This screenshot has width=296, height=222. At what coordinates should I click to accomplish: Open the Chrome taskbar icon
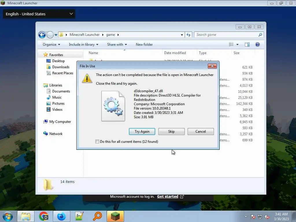point(44,216)
